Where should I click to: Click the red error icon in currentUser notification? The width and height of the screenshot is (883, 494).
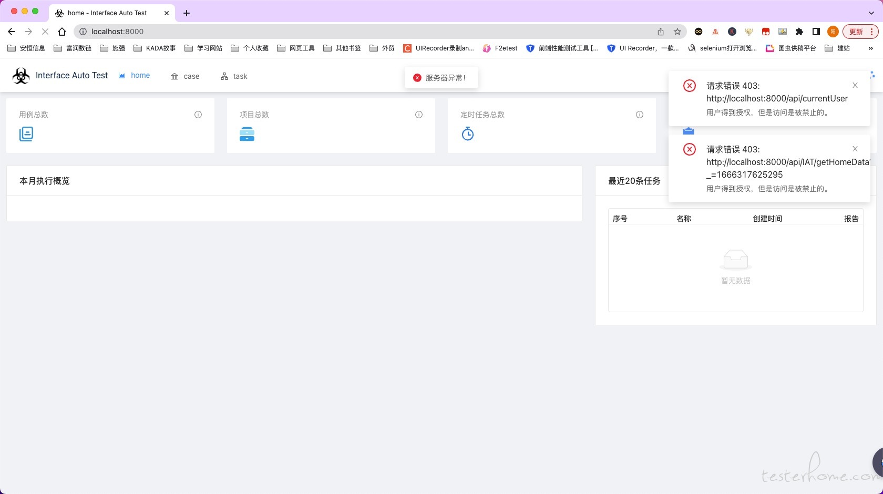click(690, 86)
